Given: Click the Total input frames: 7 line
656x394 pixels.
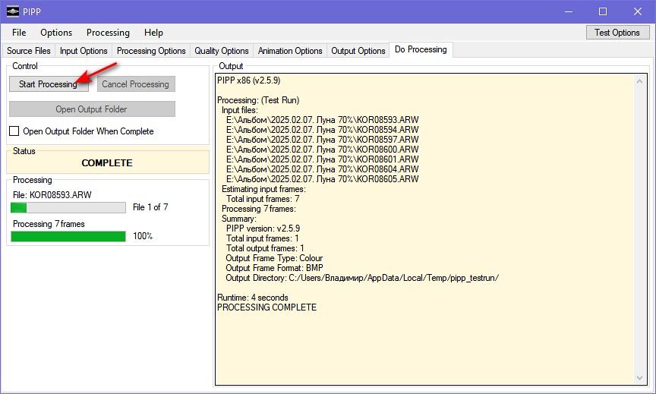Looking at the screenshot, I should pyautogui.click(x=263, y=199).
